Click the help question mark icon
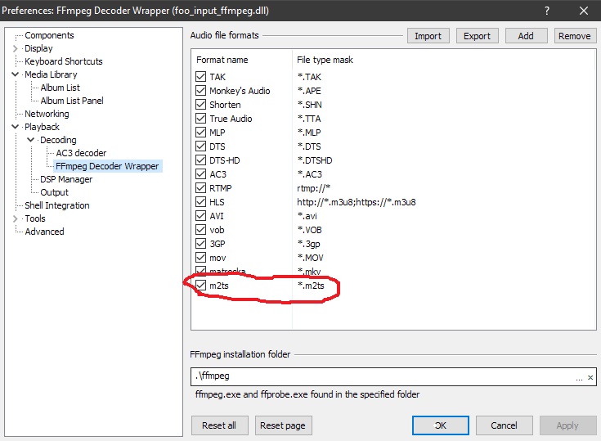Screen dimensions: 601x441 coord(546,11)
